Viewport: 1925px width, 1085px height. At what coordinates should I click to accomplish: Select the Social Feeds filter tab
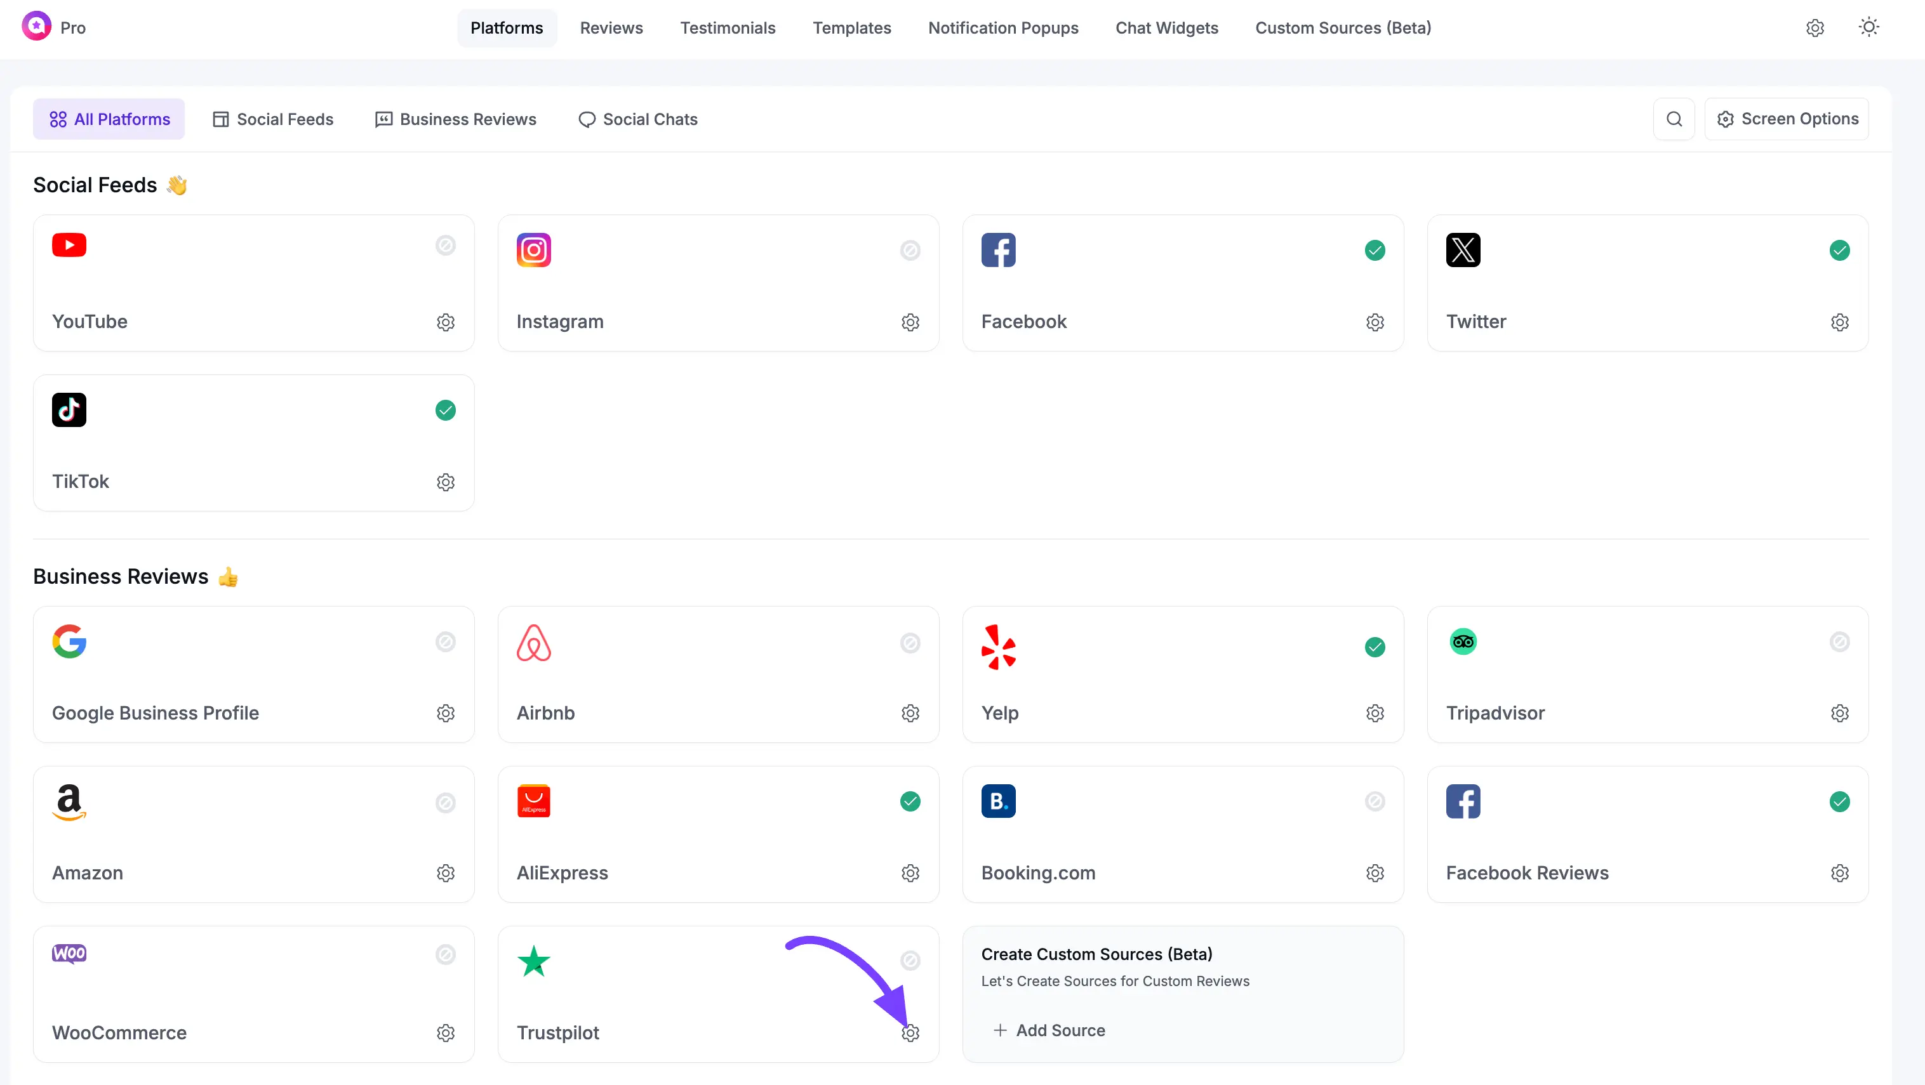coord(273,119)
